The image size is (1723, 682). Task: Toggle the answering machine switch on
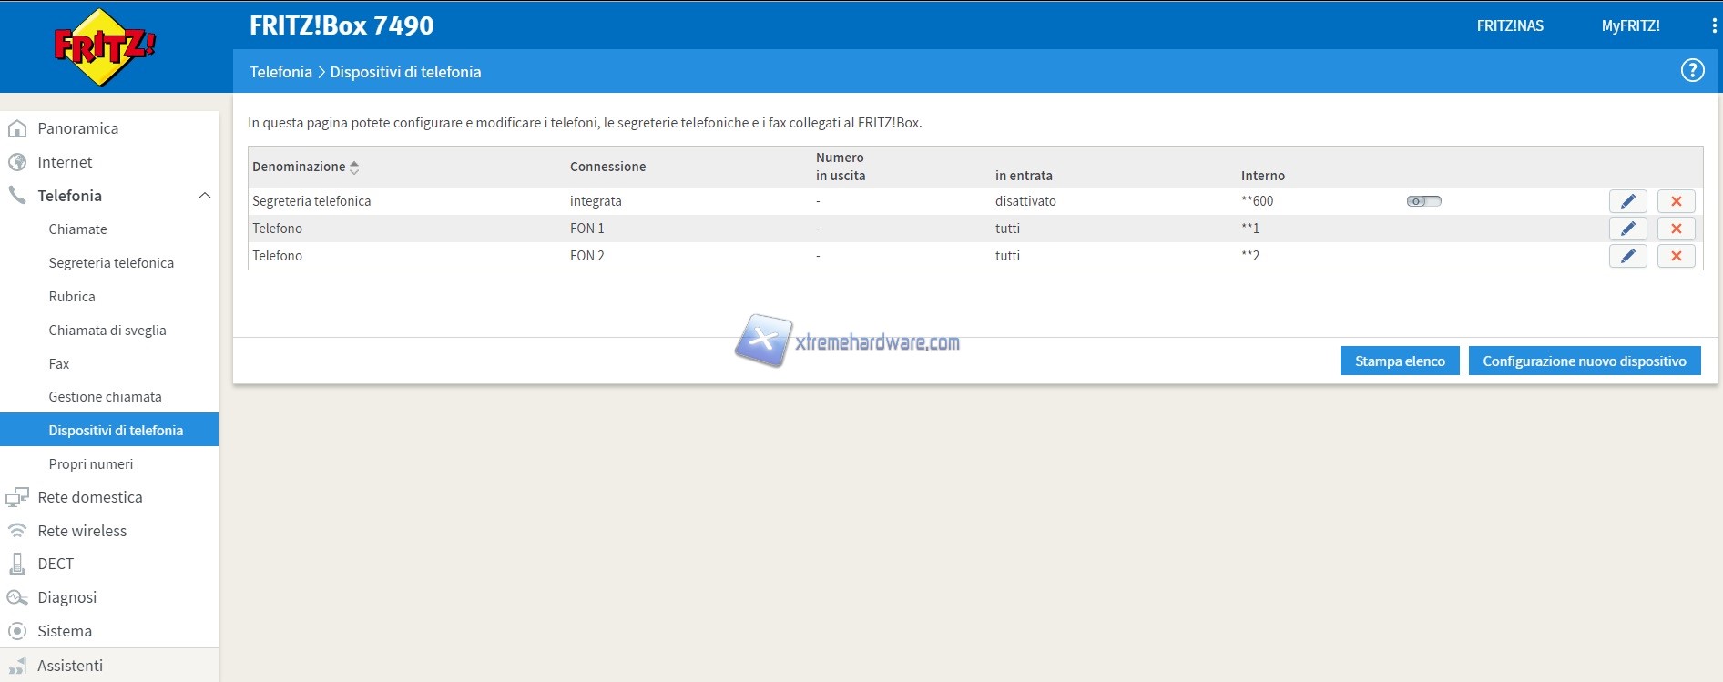(x=1423, y=201)
